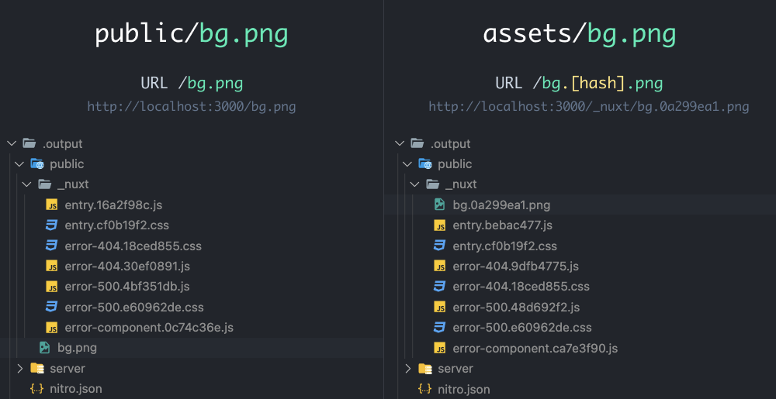
Task: Expand the left server folder chevron
Action: point(19,368)
